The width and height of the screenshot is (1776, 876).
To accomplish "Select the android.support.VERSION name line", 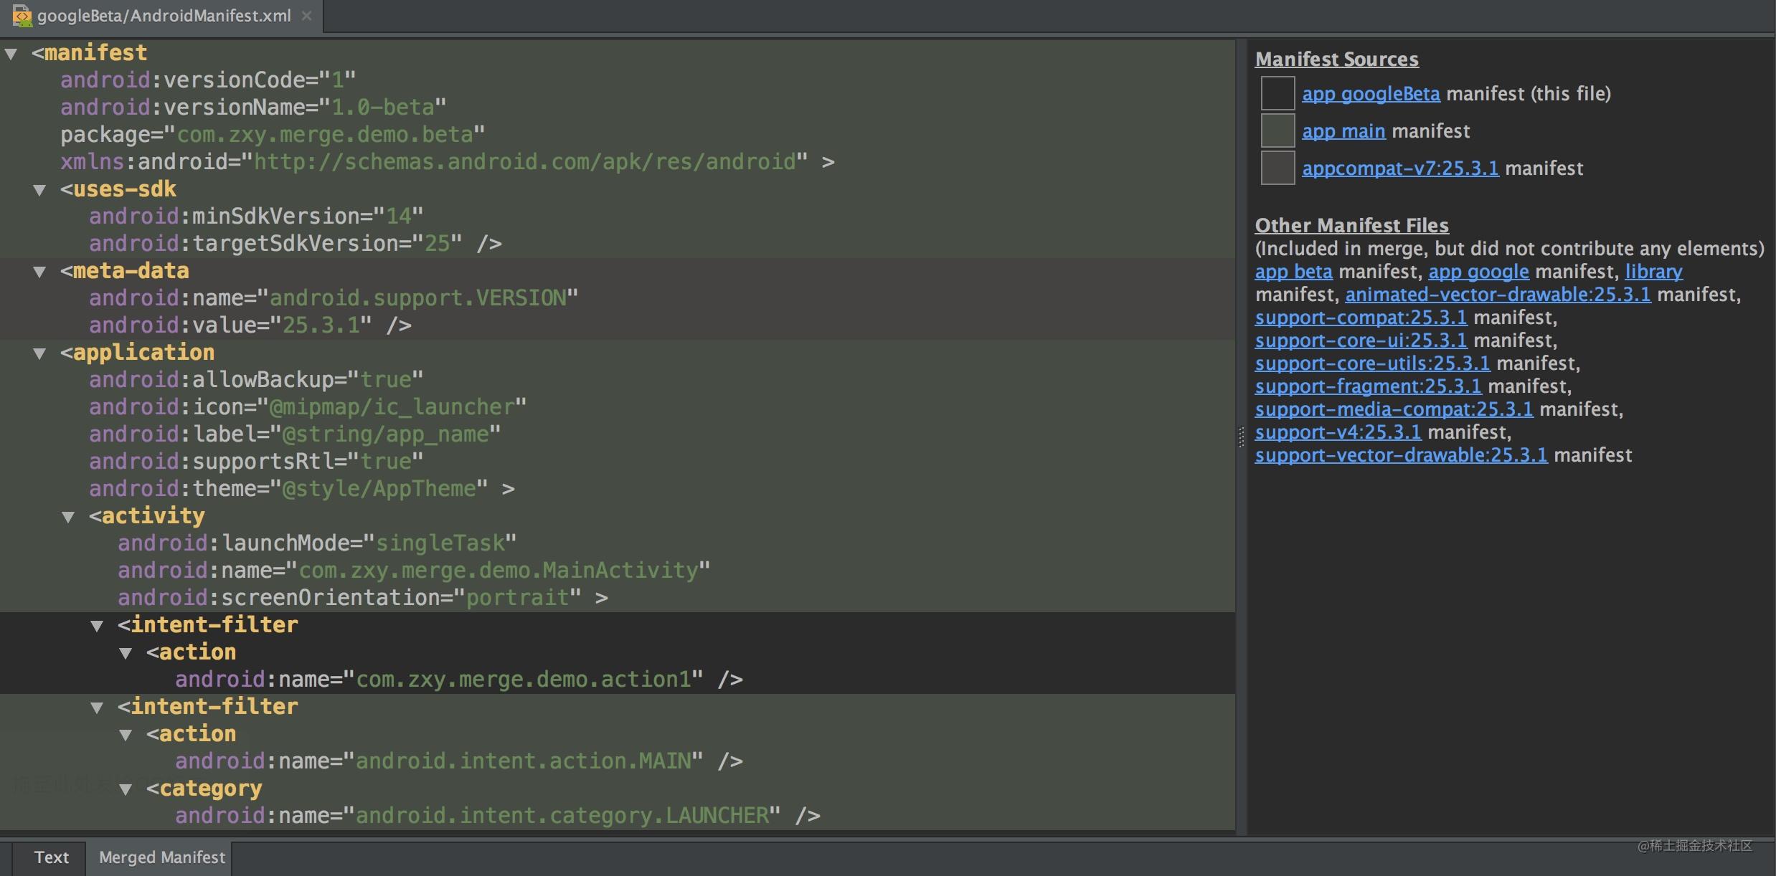I will 334,298.
